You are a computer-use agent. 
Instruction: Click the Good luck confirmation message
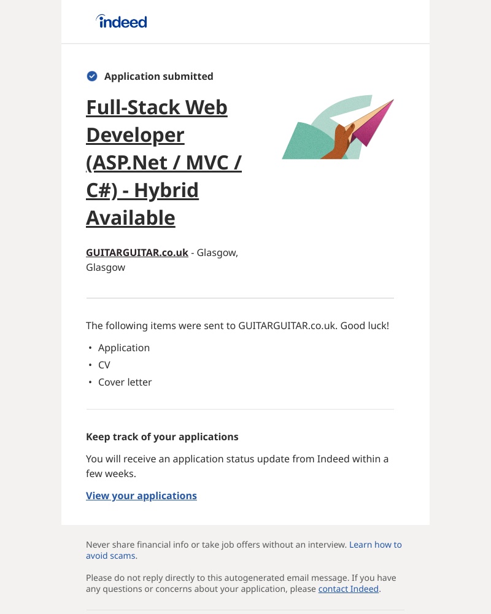coord(239,325)
